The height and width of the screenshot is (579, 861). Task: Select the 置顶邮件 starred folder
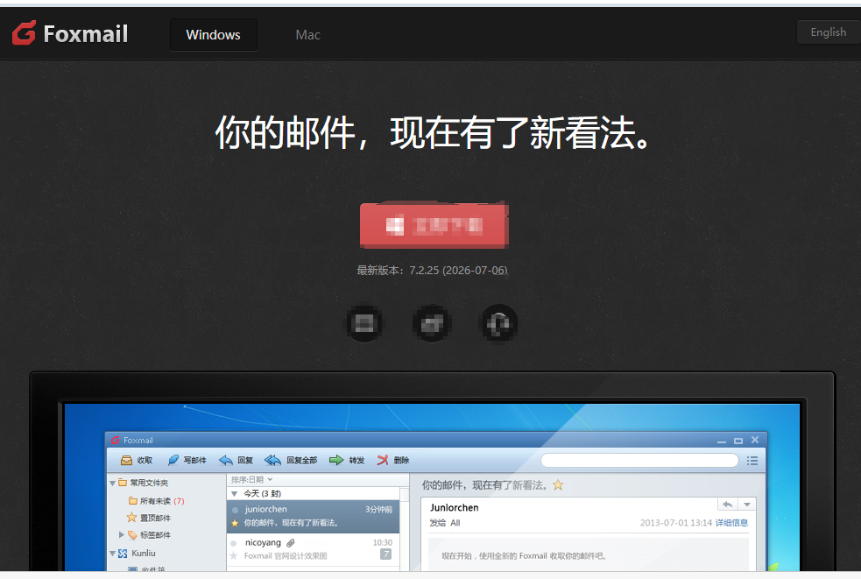coord(149,518)
